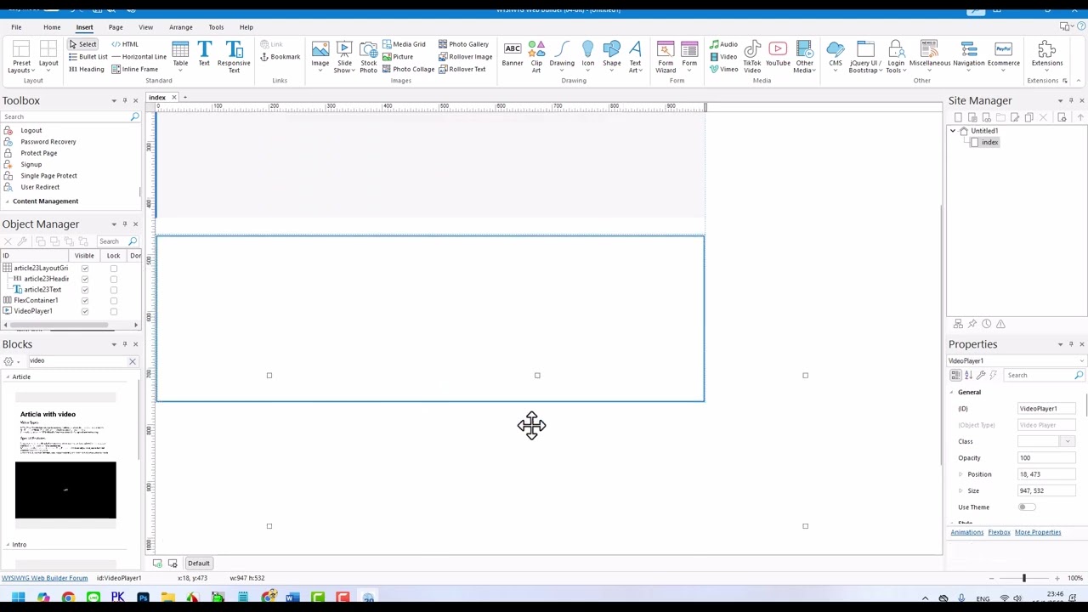1088x612 pixels.
Task: Open the Flexbox link
Action: coord(999,532)
